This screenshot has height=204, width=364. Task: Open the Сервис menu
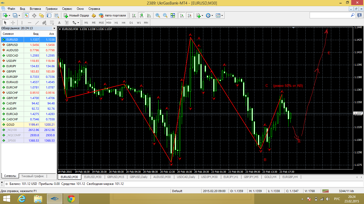pyautogui.click(x=67, y=9)
